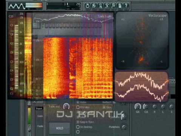Click the magnifier-shaped toolbar icon
181x136 pixels.
113,6
